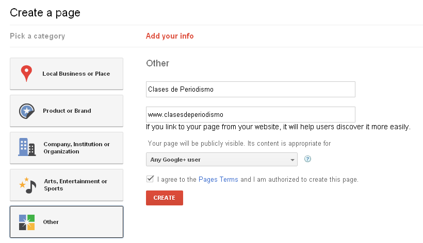Click the Clases de Periodismo name field
Viewport: 423px width, 243px height.
[x=250, y=89]
